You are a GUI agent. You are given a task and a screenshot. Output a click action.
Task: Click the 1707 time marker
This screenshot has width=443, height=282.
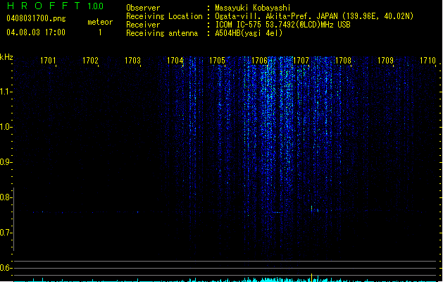coord(301,61)
